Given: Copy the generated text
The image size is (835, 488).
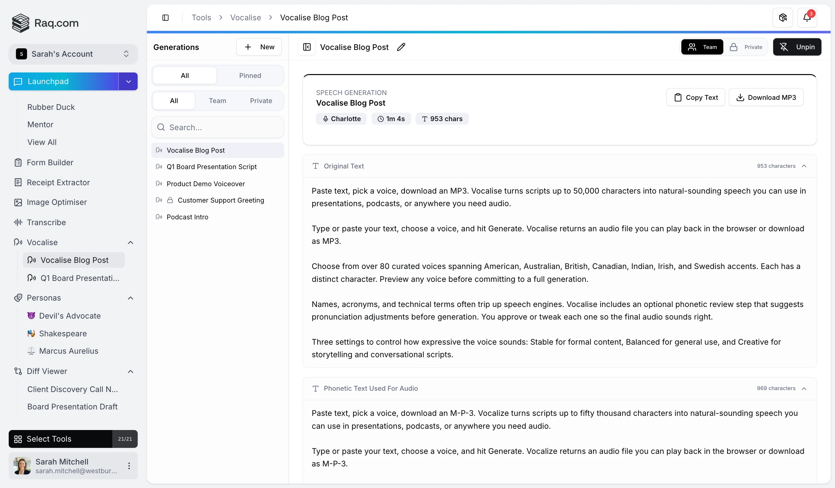Looking at the screenshot, I should pyautogui.click(x=696, y=97).
